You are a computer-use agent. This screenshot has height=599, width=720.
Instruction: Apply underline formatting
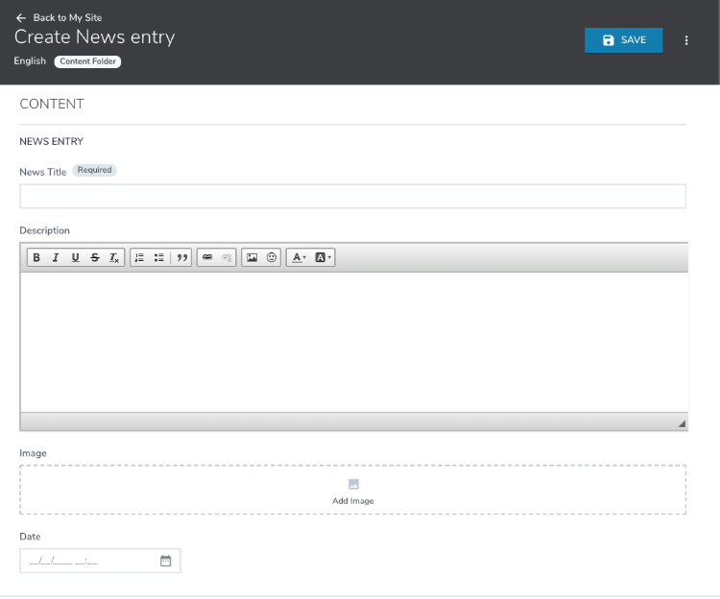(x=75, y=257)
